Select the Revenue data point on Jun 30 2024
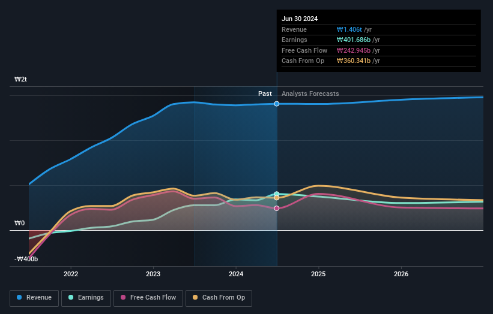The image size is (493, 314). [277, 104]
